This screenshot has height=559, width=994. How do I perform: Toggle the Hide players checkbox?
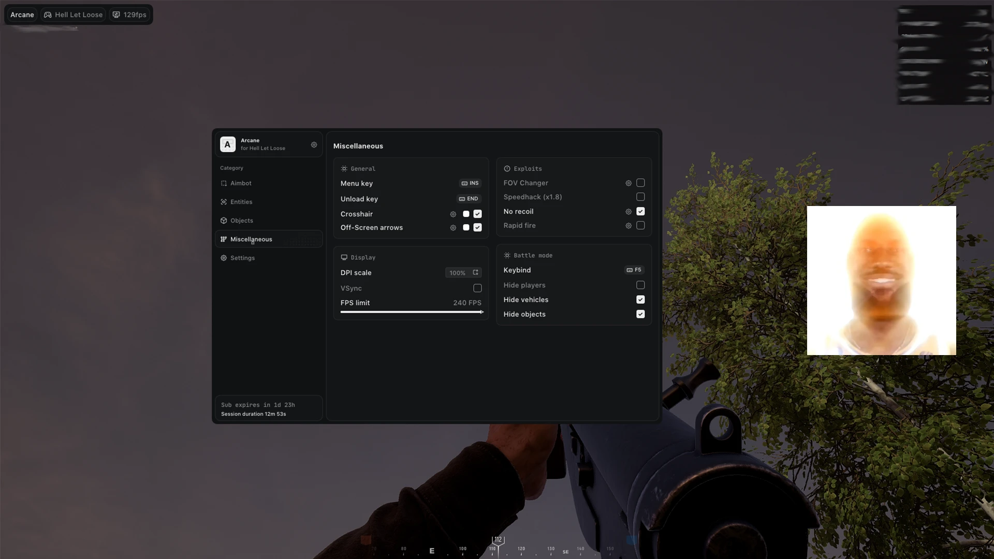tap(640, 285)
